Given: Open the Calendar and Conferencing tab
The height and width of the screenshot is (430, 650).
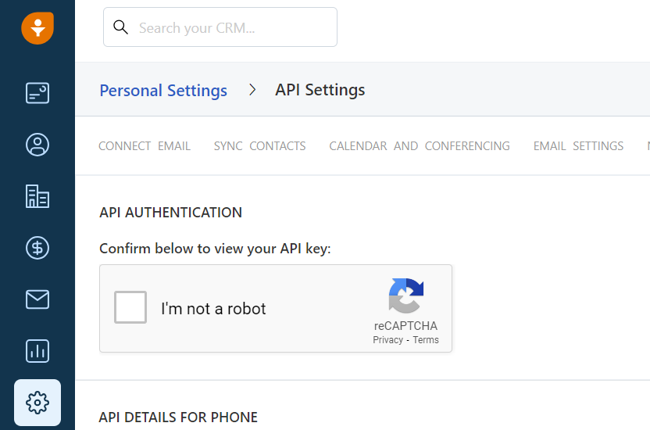Looking at the screenshot, I should point(420,146).
